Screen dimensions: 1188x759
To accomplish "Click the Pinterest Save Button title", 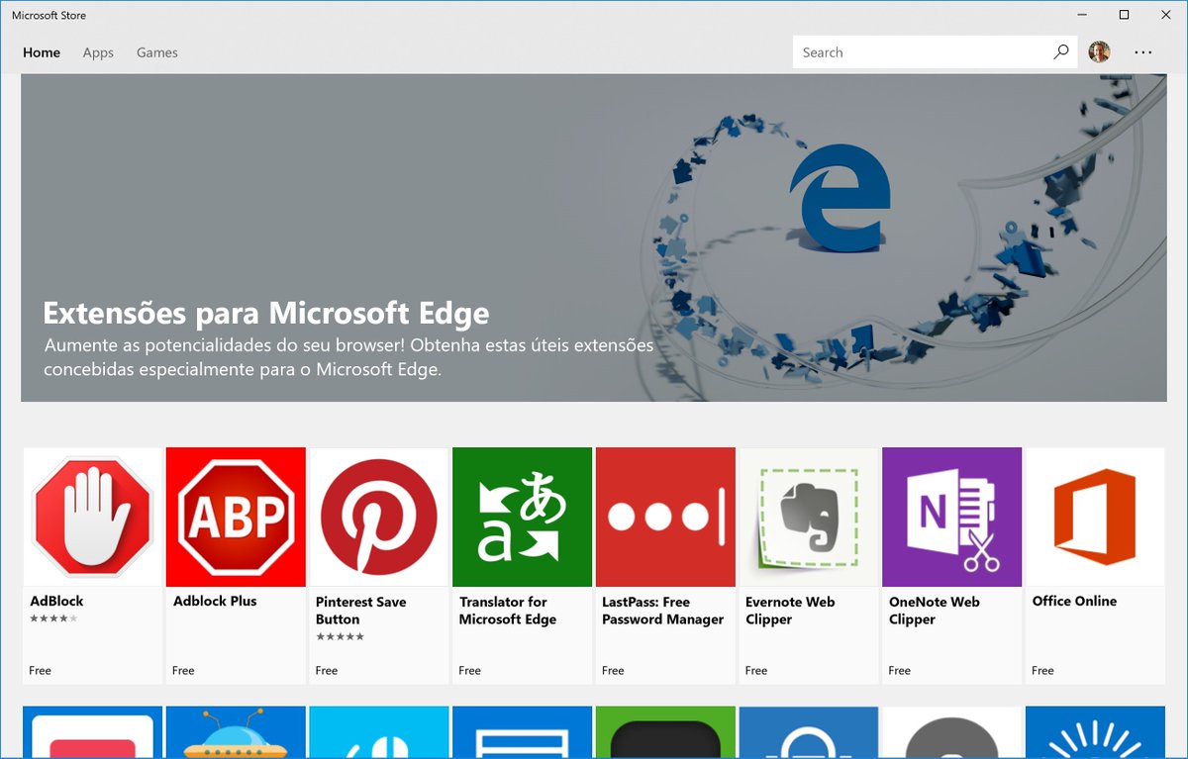I will (x=360, y=611).
